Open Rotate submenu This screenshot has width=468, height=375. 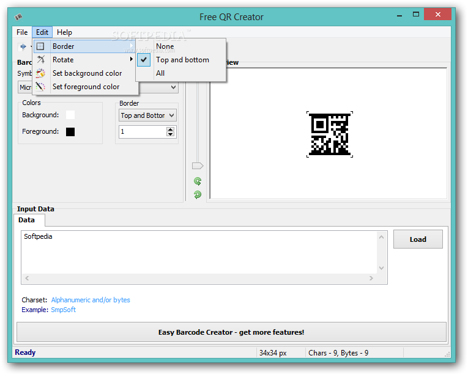point(85,60)
